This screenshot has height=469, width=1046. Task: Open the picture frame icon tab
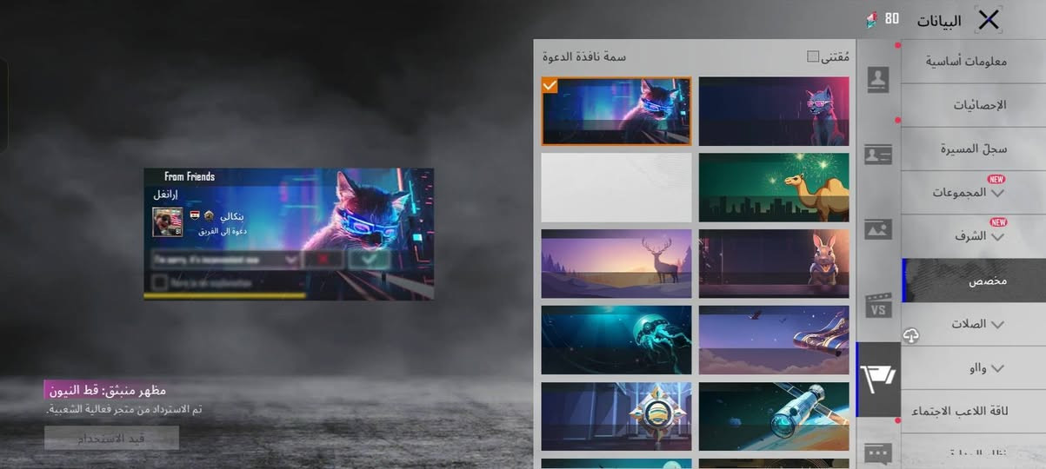point(878,229)
